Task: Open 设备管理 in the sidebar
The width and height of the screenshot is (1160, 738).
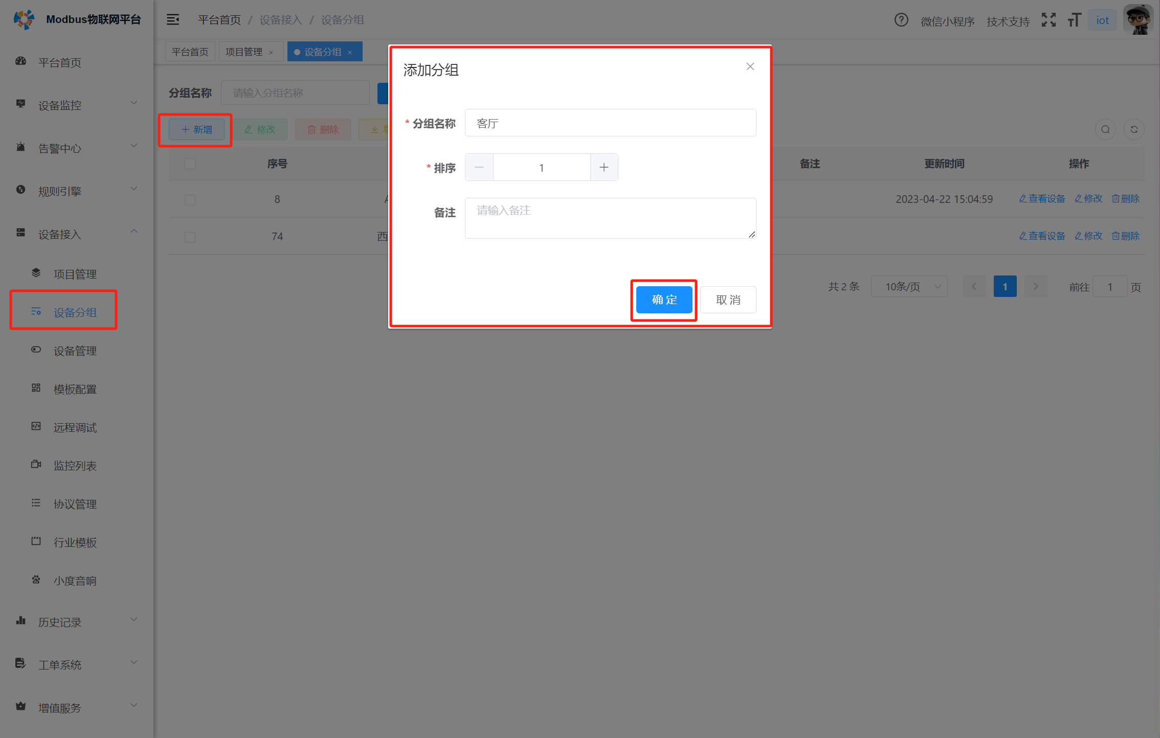Action: click(x=75, y=351)
